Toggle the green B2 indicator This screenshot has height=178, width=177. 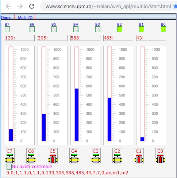[120, 29]
